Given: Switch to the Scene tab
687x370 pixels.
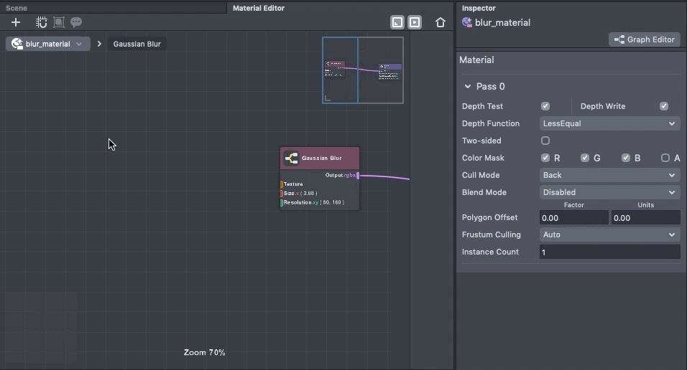Looking at the screenshot, I should [x=17, y=8].
